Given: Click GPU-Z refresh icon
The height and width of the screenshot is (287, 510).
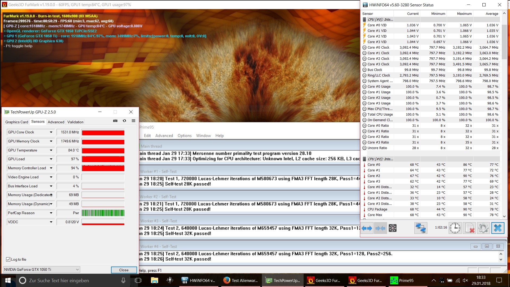Looking at the screenshot, I should (124, 121).
